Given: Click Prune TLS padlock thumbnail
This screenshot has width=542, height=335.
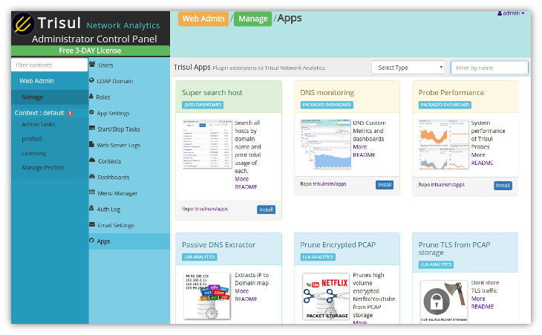Looking at the screenshot, I should (x=444, y=302).
